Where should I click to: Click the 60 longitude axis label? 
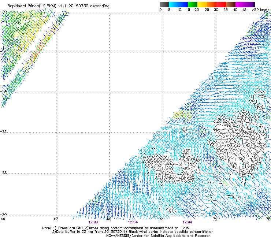click(x=3, y=219)
